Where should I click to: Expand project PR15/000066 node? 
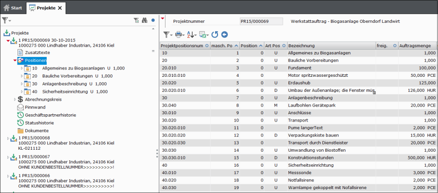pos(8,176)
